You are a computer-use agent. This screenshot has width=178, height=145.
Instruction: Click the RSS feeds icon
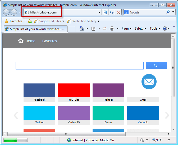point(93,29)
